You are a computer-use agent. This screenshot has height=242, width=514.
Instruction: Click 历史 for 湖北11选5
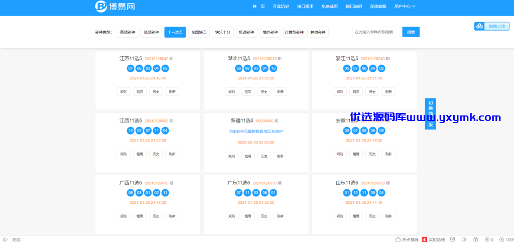pyautogui.click(x=264, y=91)
